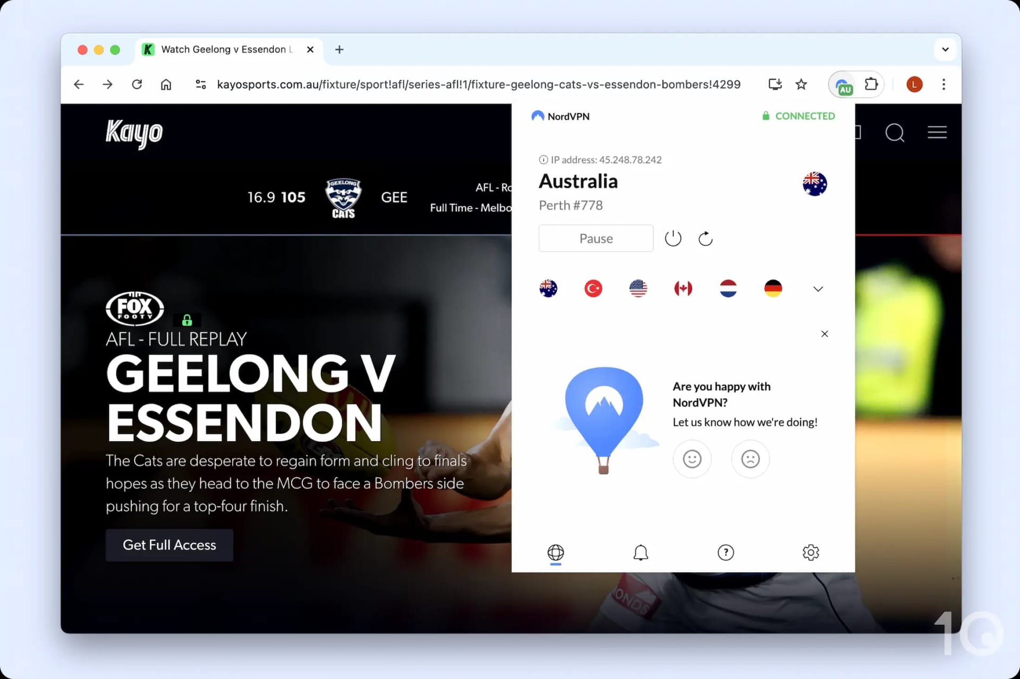Click the NordVPN notifications bell icon
Image resolution: width=1020 pixels, height=679 pixels.
click(x=641, y=553)
